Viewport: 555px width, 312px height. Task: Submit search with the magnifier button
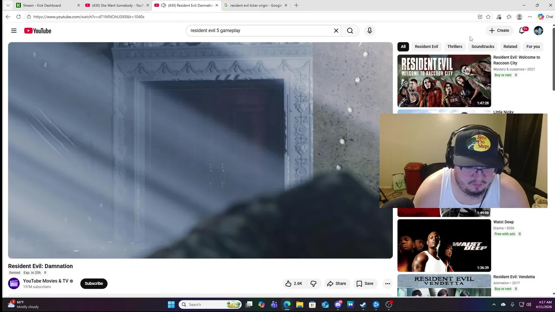tap(350, 31)
